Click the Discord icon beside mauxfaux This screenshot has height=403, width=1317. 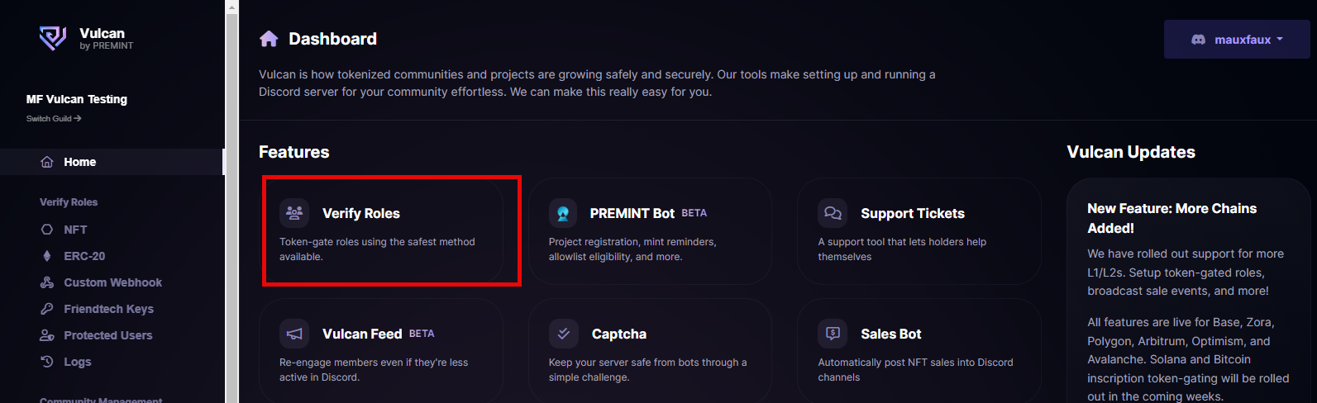click(1198, 40)
